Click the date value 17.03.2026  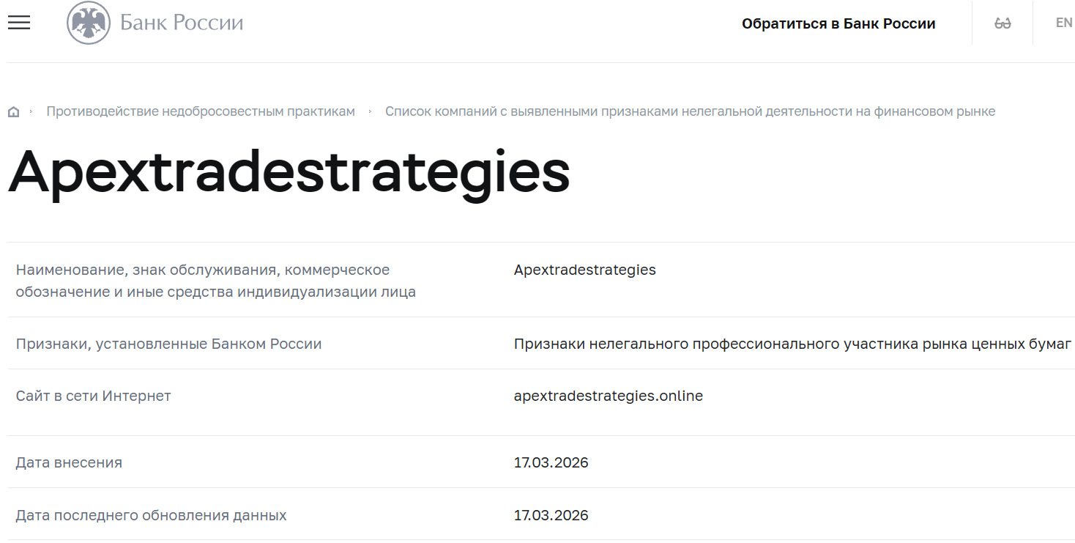point(551,462)
